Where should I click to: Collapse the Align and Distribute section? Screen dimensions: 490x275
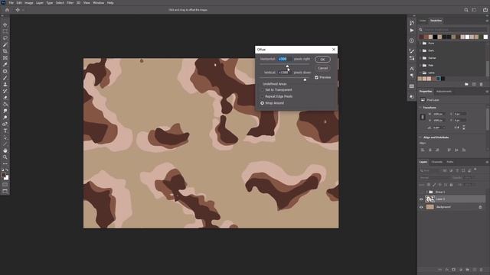click(x=420, y=137)
